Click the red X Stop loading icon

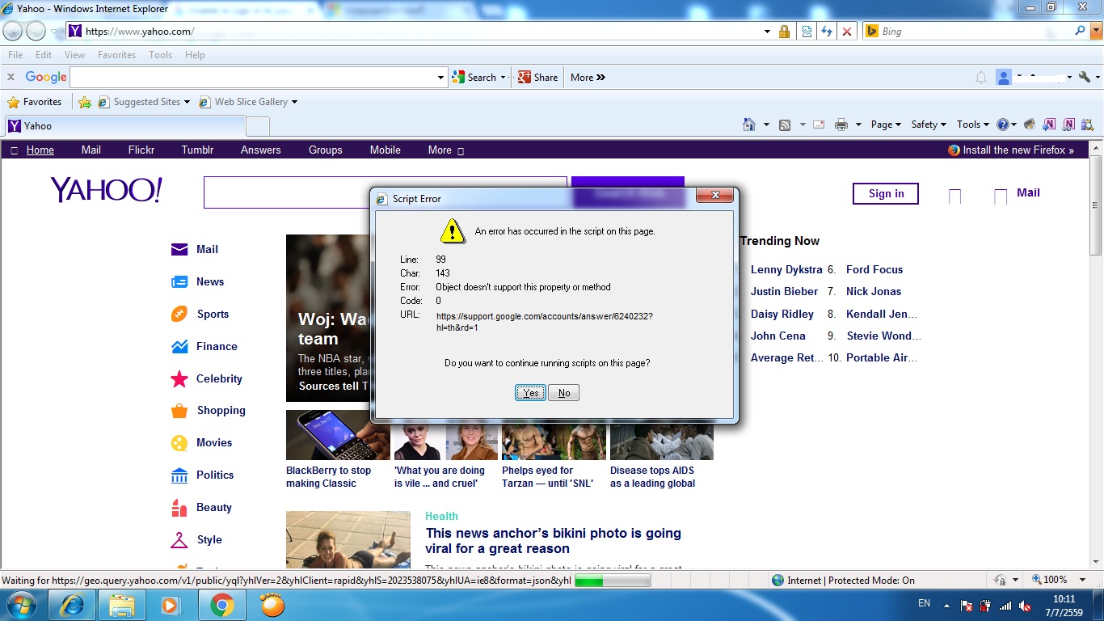846,32
